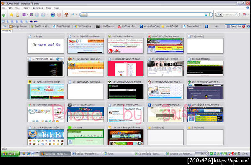Switch to the ZianBit tab

tap(40, 26)
